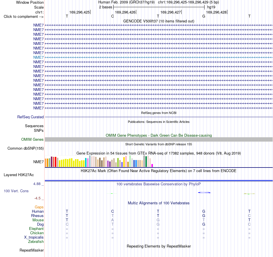
Task: Click the 'Common dbSNP(155)' track label
Action: 25,149
